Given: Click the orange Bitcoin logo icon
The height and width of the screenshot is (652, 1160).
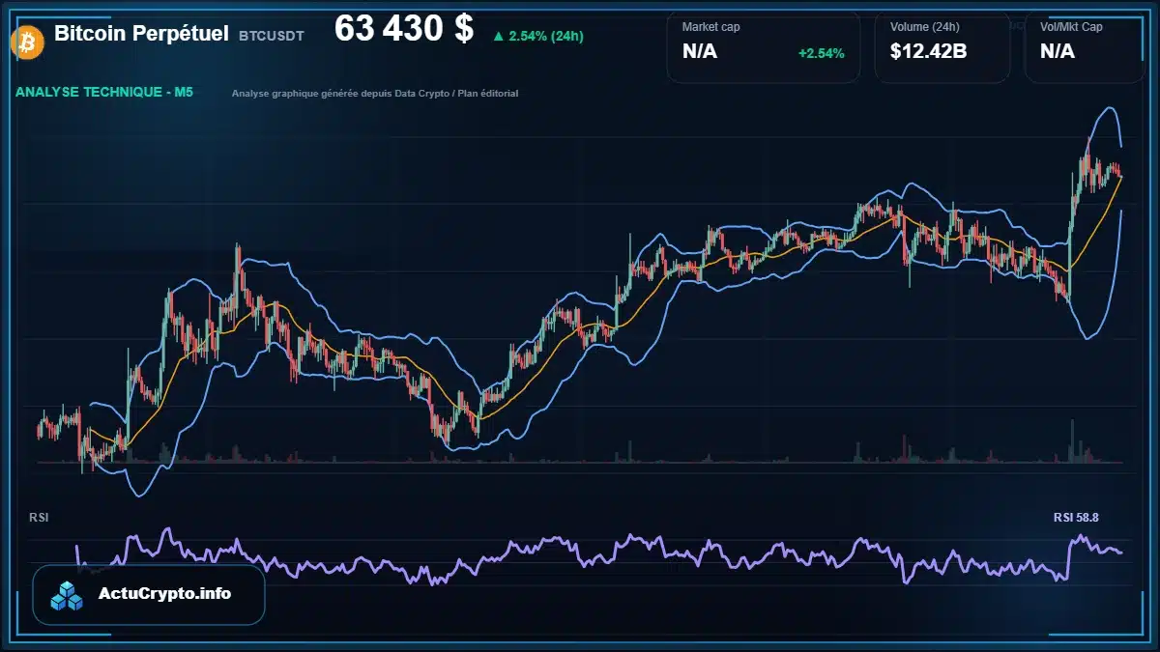Looking at the screenshot, I should [x=26, y=41].
